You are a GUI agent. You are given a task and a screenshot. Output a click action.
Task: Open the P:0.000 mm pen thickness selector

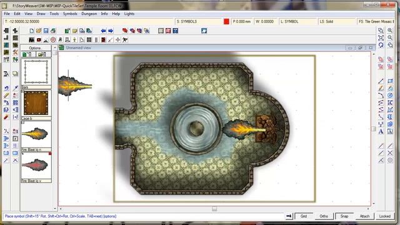pos(242,22)
